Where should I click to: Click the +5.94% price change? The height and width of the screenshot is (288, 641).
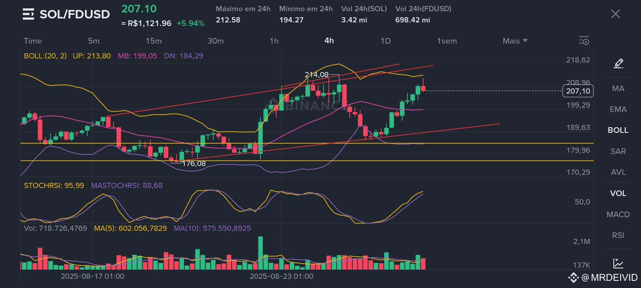coord(191,24)
